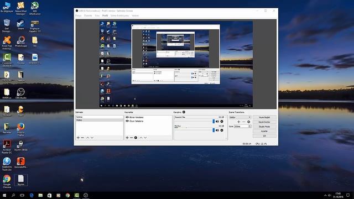Click the Yayını Başlat button
The width and height of the screenshot is (354, 199).
point(264,117)
